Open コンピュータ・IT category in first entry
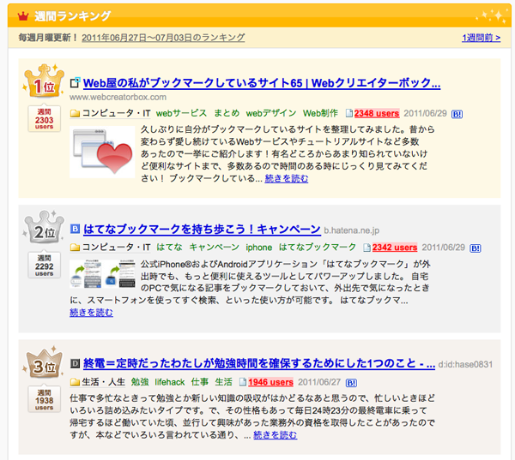Viewport: 515px width, 460px height. point(116,113)
